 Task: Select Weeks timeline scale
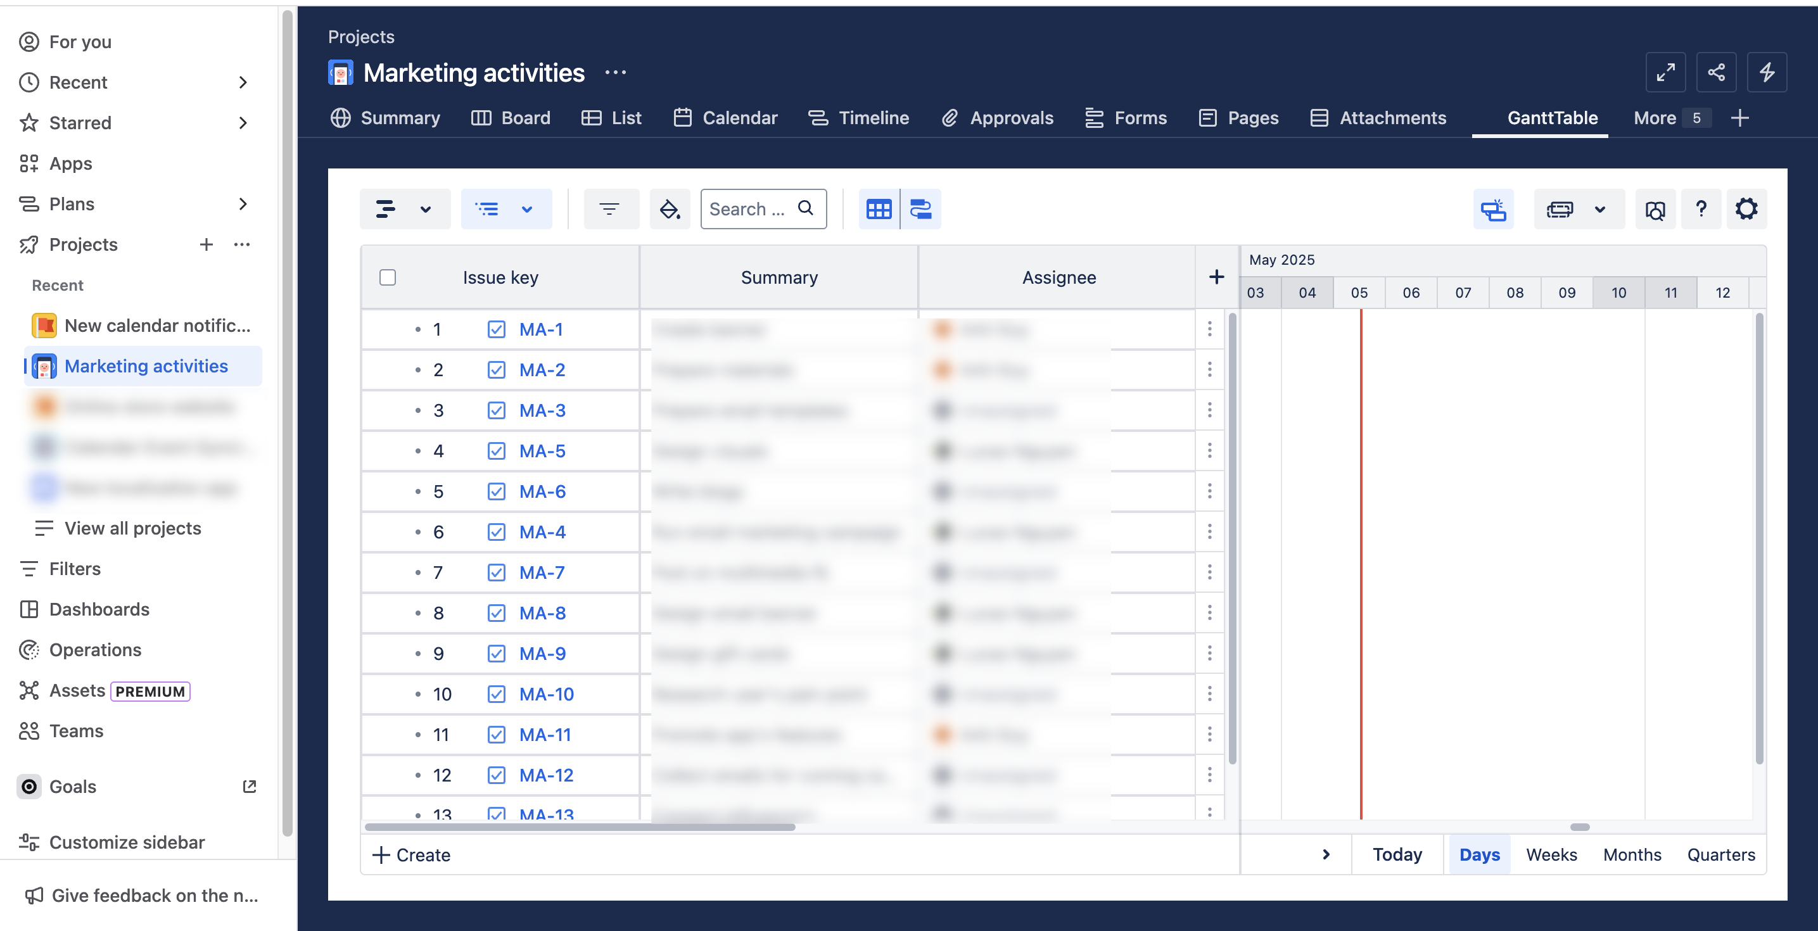1551,855
